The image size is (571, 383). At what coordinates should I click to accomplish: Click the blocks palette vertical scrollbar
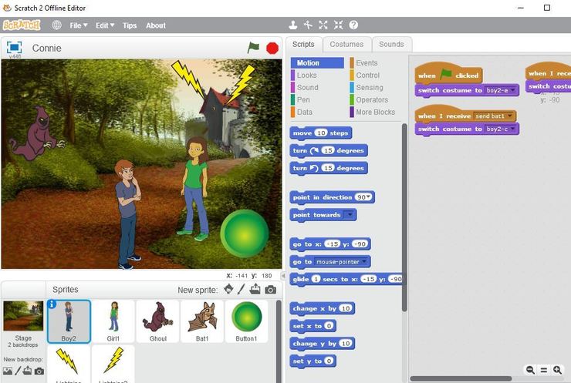pos(404,217)
